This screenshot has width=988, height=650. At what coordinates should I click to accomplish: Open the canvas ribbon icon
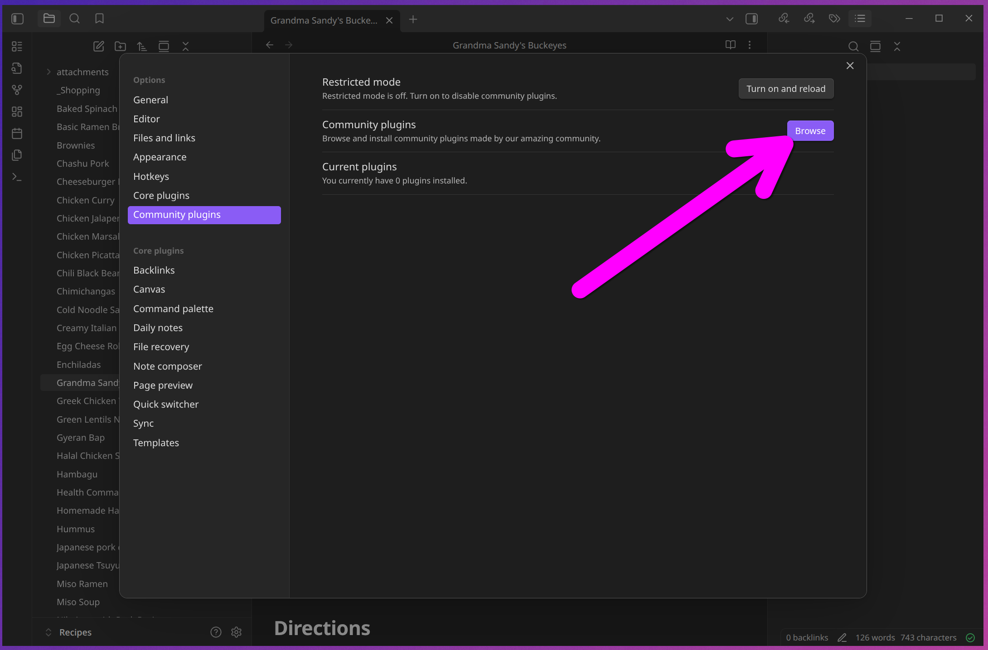(17, 111)
